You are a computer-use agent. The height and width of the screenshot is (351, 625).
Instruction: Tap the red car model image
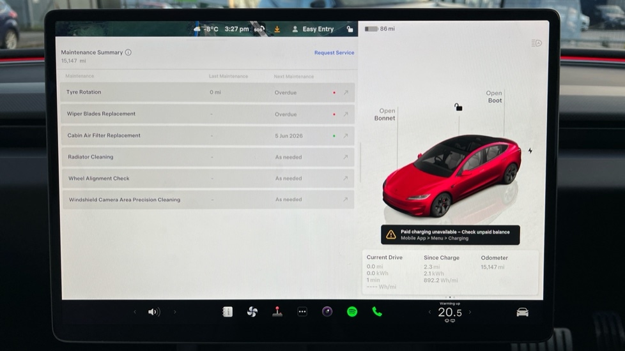pyautogui.click(x=451, y=175)
